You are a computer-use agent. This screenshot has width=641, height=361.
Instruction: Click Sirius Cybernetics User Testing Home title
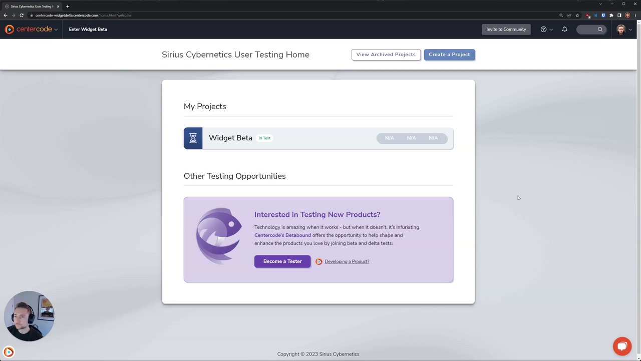coord(235,55)
